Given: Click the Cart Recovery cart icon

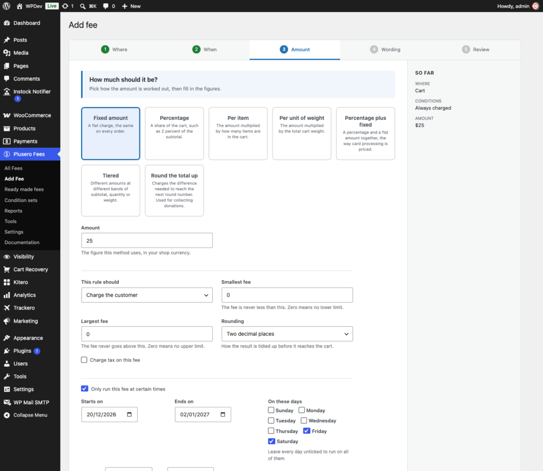Looking at the screenshot, I should (x=6, y=269).
